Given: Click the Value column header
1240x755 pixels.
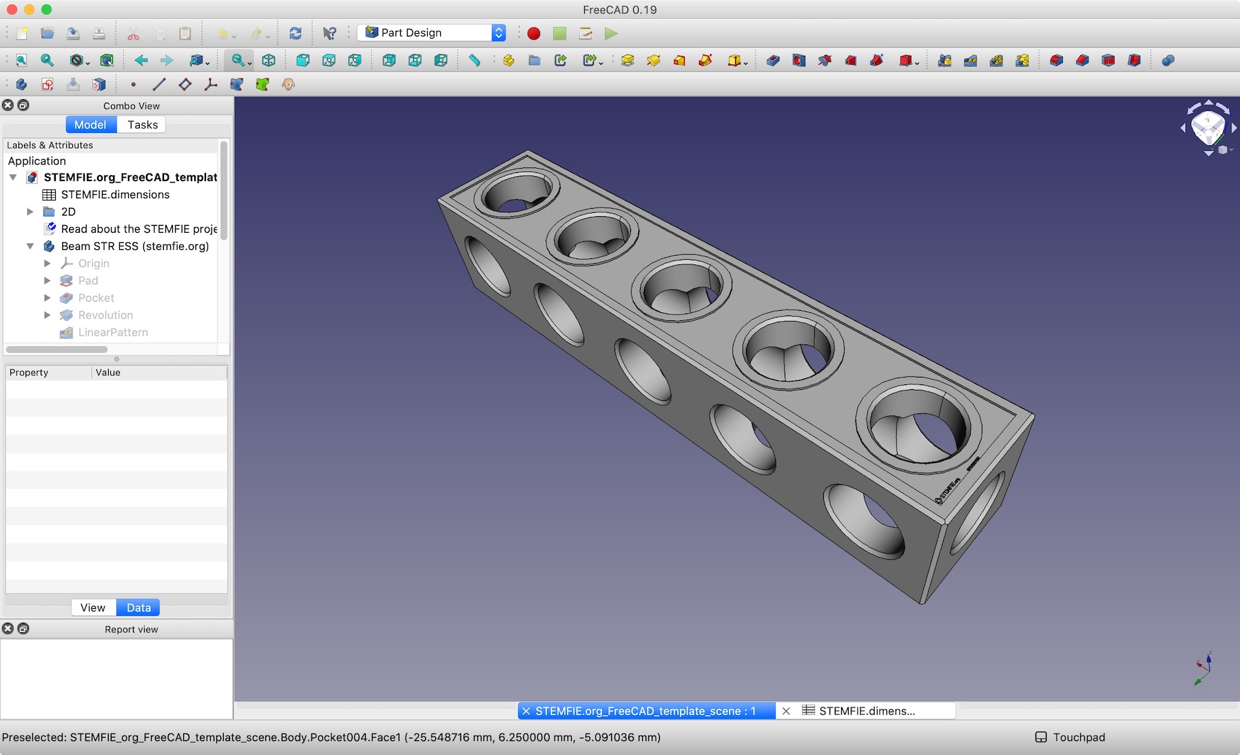Looking at the screenshot, I should tap(159, 373).
